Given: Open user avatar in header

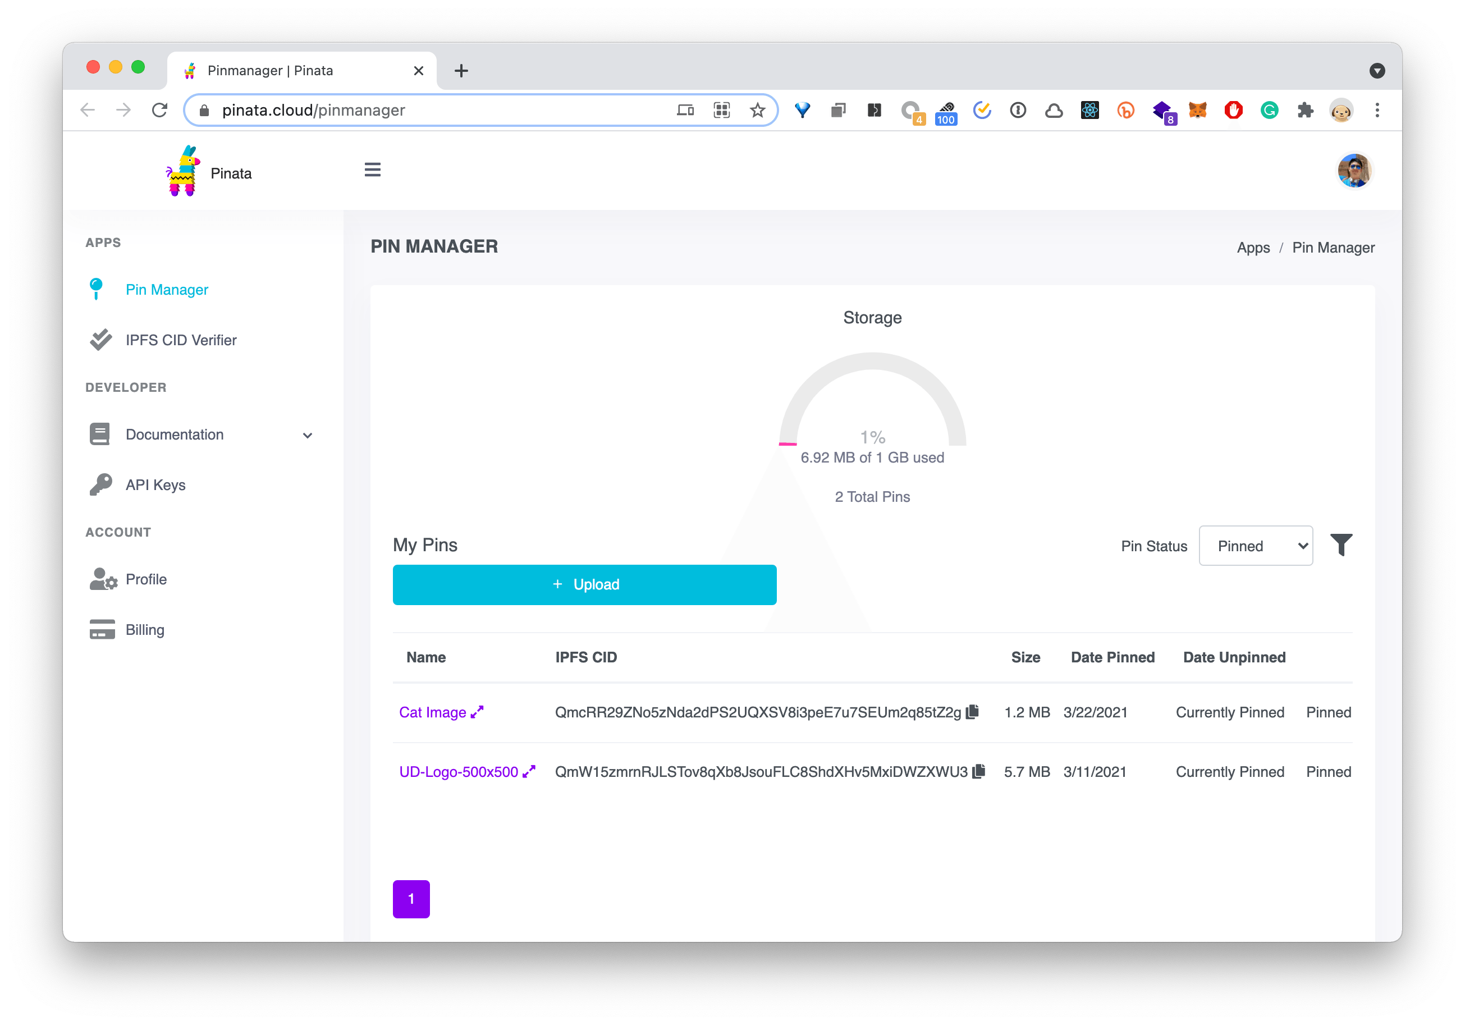Looking at the screenshot, I should (1354, 171).
